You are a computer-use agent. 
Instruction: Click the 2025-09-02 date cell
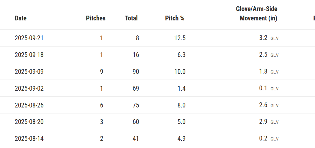point(31,89)
